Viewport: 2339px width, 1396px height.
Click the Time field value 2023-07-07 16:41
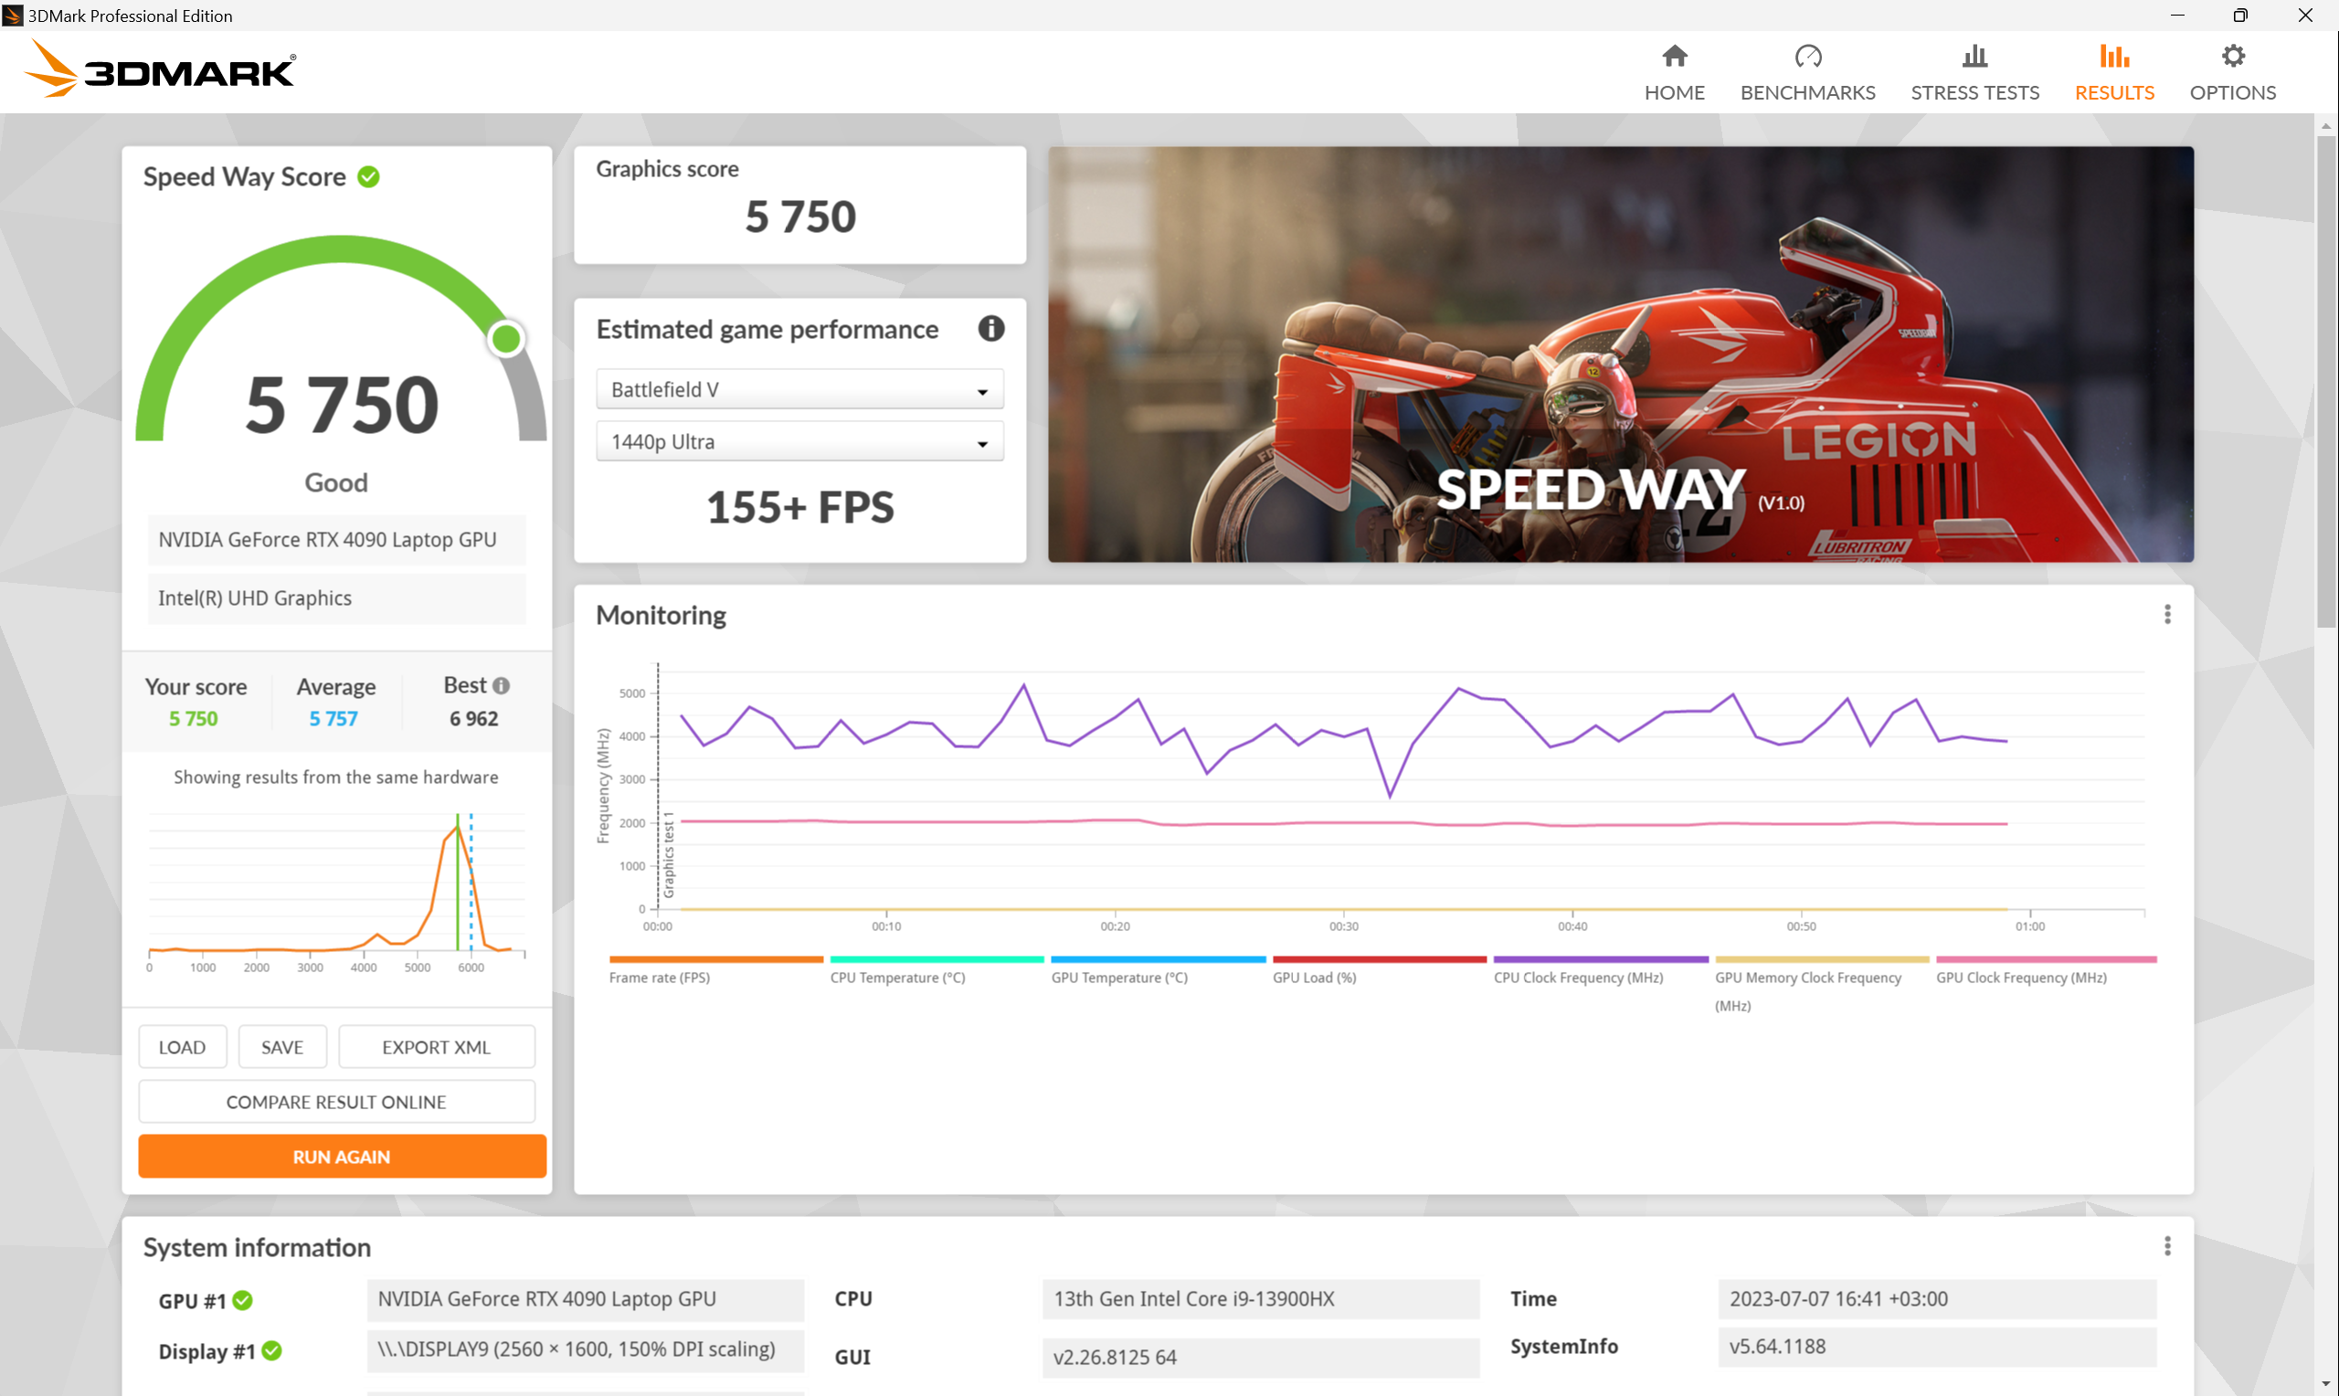pyautogui.click(x=1936, y=1299)
